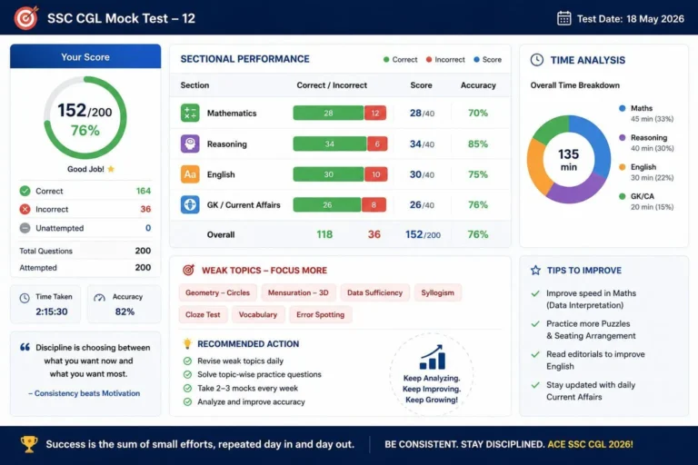Click the target icon beside Weak Topics
This screenshot has width=698, height=465.
189,270
